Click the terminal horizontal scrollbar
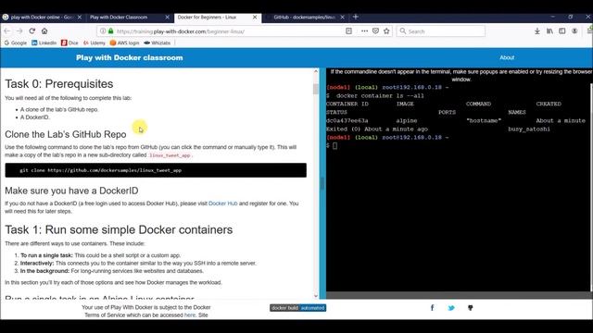This screenshot has width=593, height=333. [458, 295]
